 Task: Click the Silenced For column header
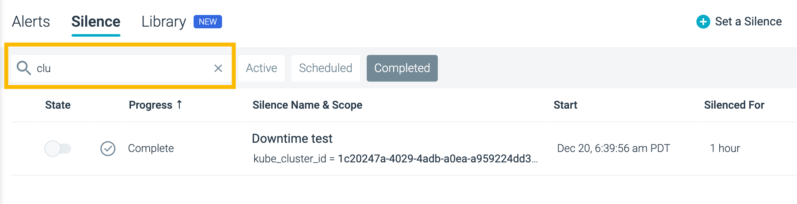pyautogui.click(x=734, y=105)
